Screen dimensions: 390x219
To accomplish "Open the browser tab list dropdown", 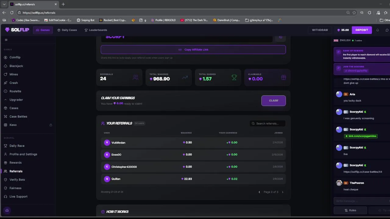I will [4, 4].
